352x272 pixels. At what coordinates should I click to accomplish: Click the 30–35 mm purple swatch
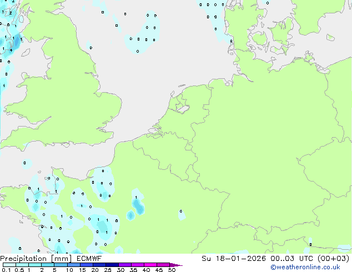click(125, 265)
